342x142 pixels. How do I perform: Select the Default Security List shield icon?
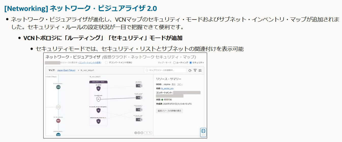point(98,121)
